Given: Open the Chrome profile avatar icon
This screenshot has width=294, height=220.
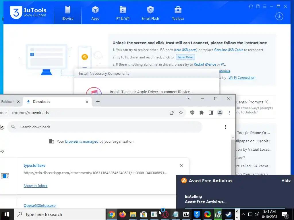Looking at the screenshot, I should [x=220, y=113].
